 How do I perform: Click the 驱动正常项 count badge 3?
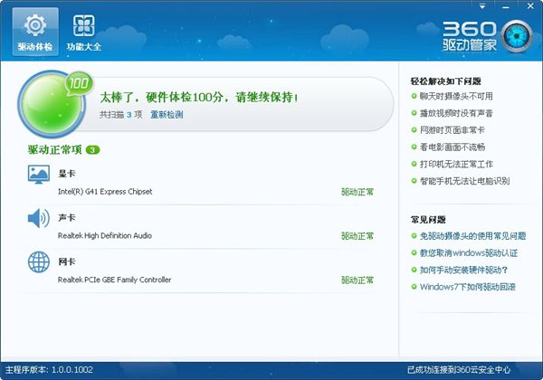tap(92, 150)
